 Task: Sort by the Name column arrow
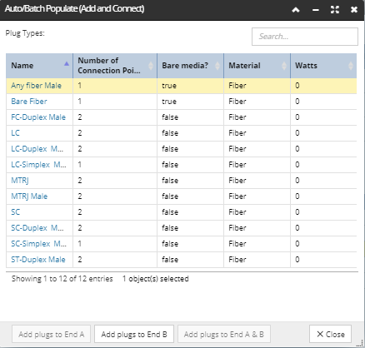(67, 64)
